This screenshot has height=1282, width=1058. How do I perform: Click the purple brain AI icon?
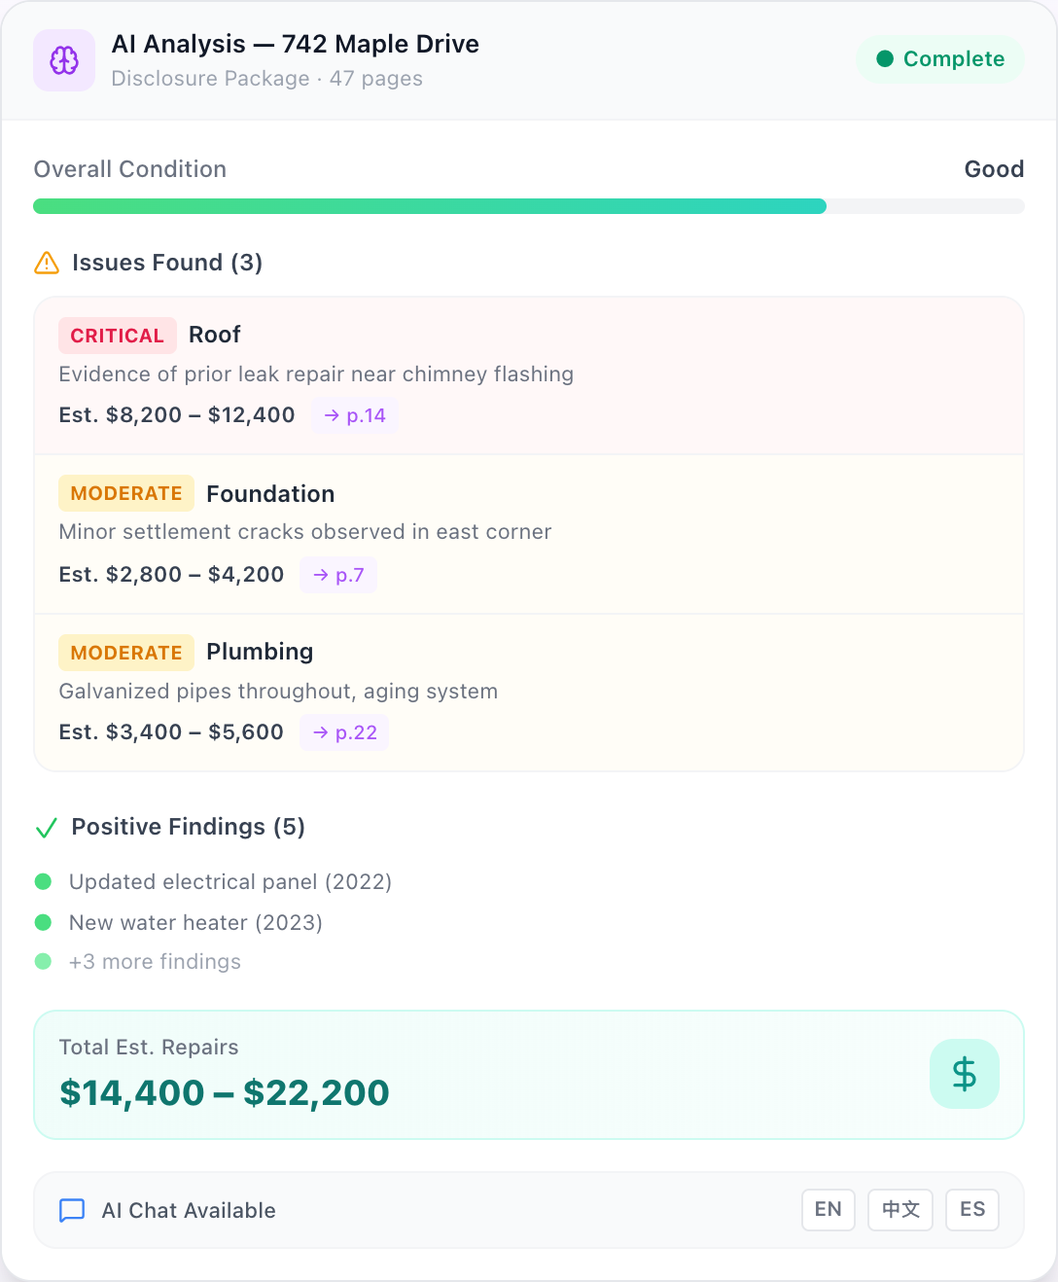(x=64, y=60)
